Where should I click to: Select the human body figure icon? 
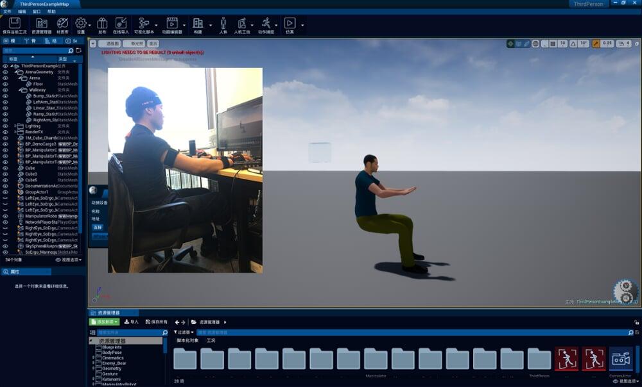[223, 24]
